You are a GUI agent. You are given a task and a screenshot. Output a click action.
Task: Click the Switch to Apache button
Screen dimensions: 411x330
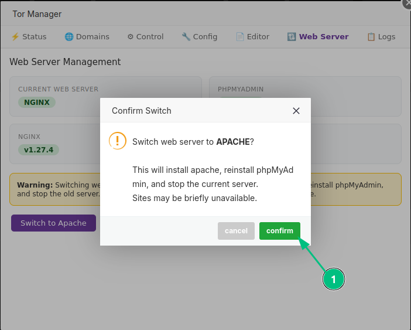click(53, 223)
